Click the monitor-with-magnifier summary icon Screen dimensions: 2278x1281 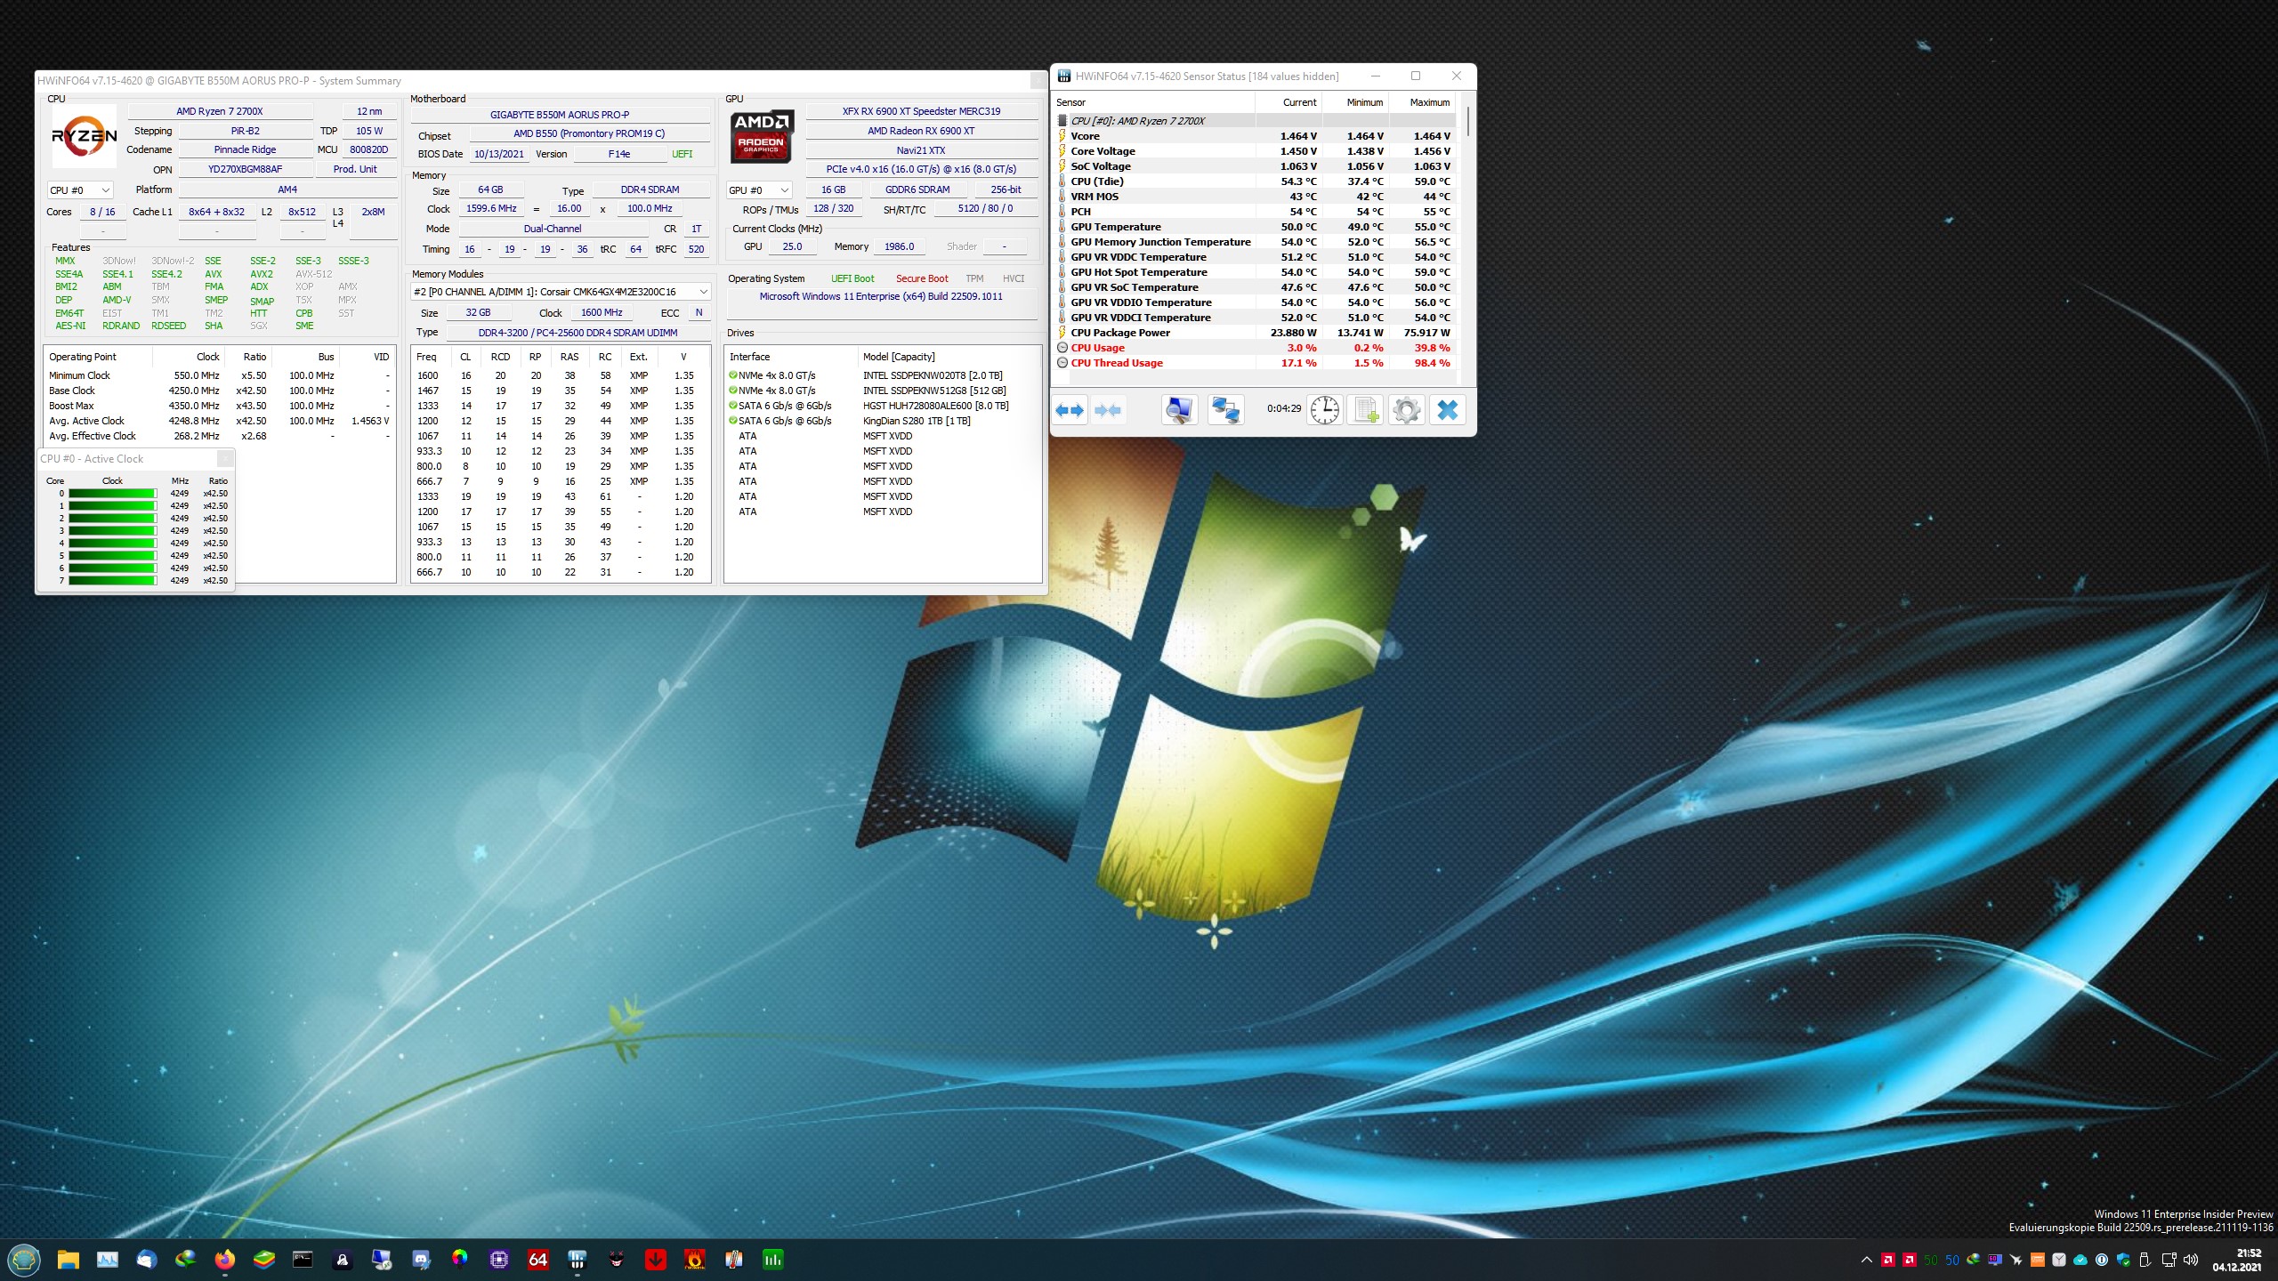pyautogui.click(x=1180, y=410)
